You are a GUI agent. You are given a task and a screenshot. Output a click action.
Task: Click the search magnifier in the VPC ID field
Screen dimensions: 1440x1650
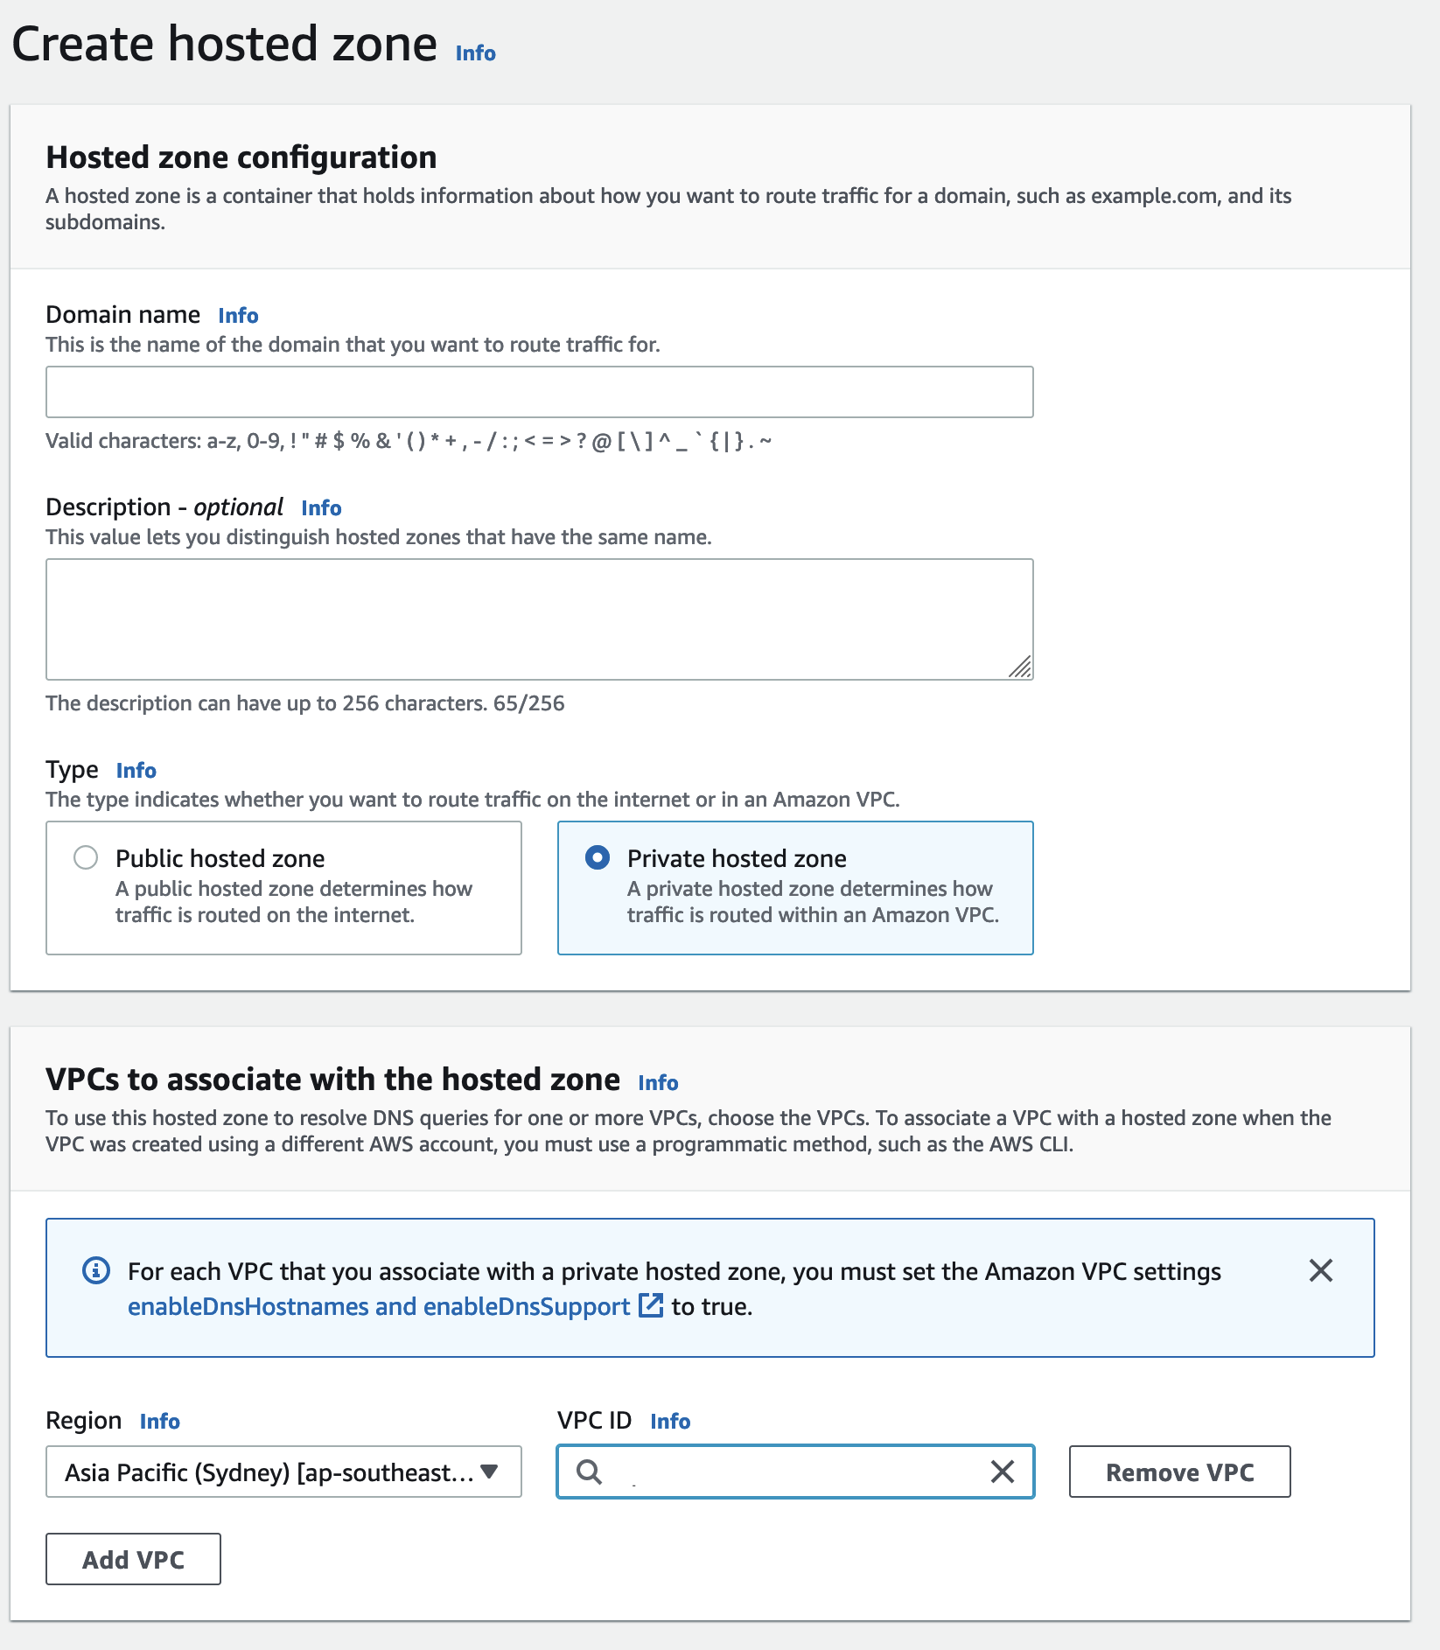[591, 1472]
